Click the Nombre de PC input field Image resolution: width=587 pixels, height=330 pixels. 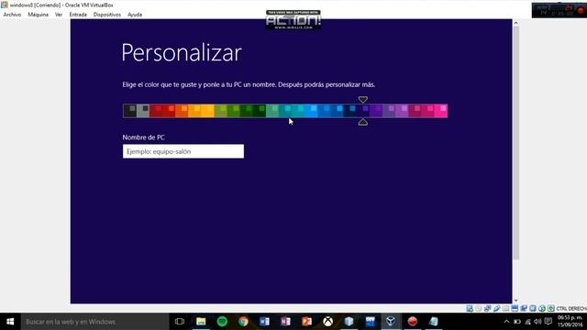tap(183, 151)
